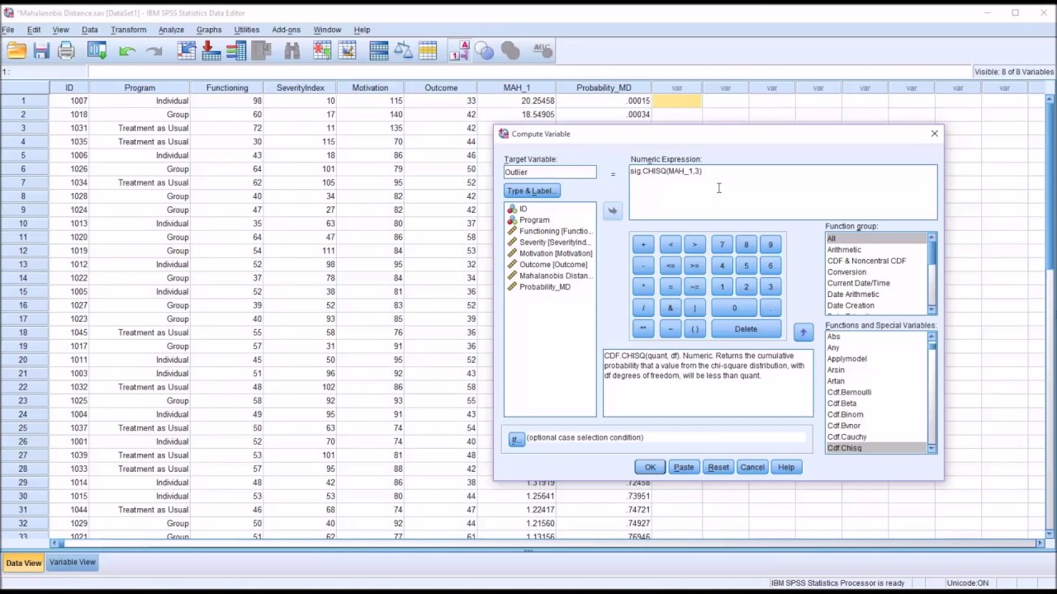Image resolution: width=1057 pixels, height=594 pixels.
Task: Click the spell check ABC icon
Action: tap(543, 51)
